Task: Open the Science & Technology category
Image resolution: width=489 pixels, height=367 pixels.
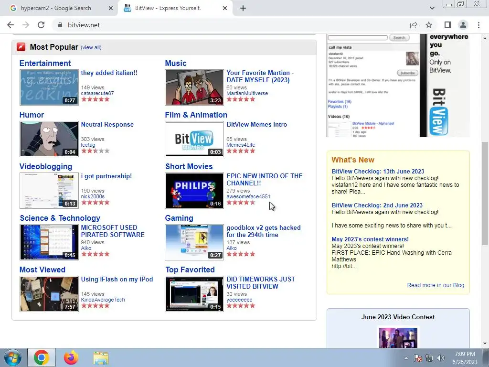Action: tap(60, 218)
